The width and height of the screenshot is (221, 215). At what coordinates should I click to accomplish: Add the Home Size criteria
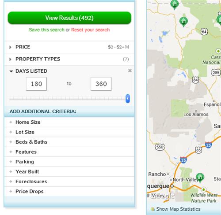[x=69, y=122]
